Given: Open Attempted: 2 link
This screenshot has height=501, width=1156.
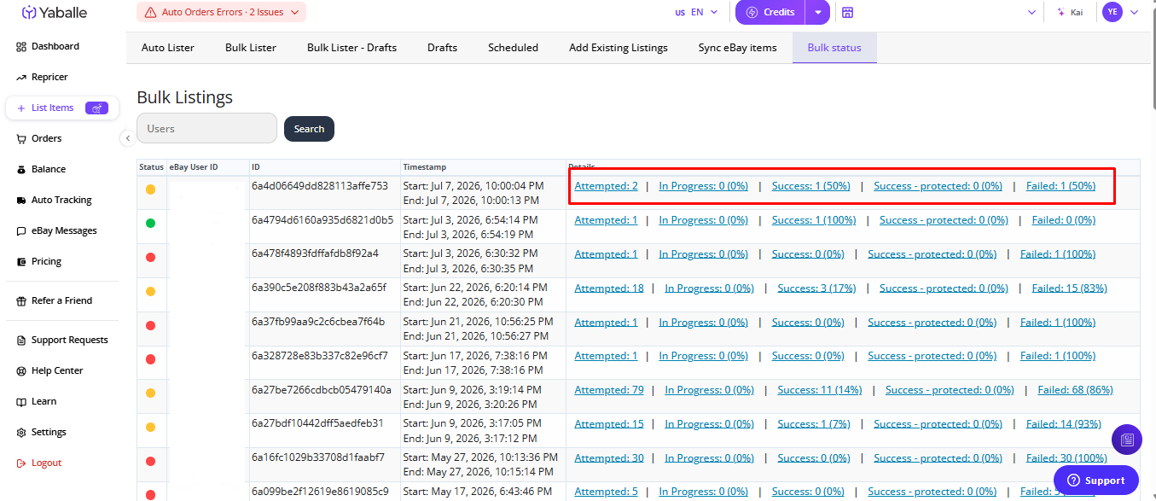Looking at the screenshot, I should point(606,185).
